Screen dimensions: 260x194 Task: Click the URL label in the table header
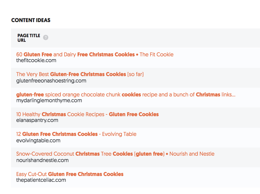(22, 40)
